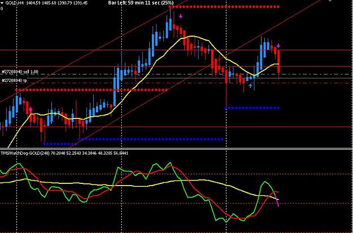This screenshot has height=233, width=353.
Task: Select the '#27208040 sell 1.00' order label
Action: coord(20,72)
